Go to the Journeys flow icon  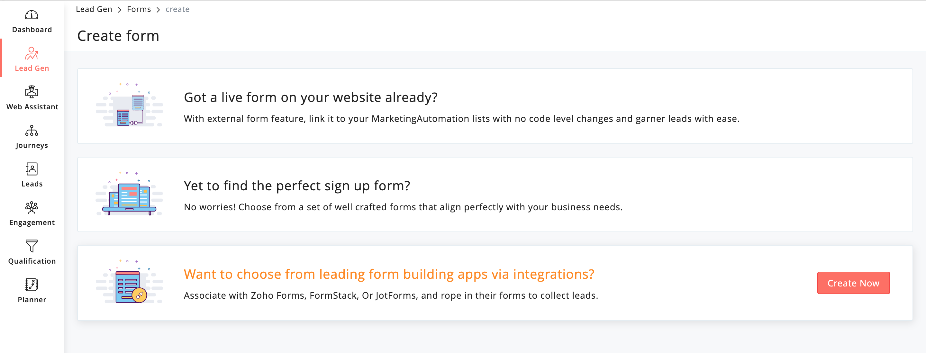click(32, 131)
